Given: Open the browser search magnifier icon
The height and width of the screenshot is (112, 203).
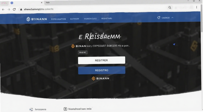Looking at the screenshot, I should 170,8.
